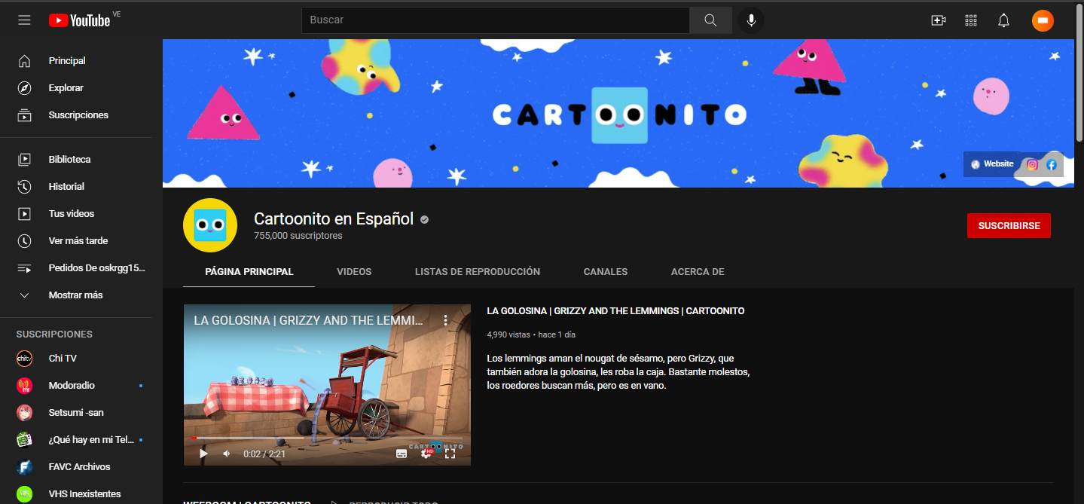1084x504 pixels.
Task: Open the hamburger guide menu
Action: tap(24, 20)
